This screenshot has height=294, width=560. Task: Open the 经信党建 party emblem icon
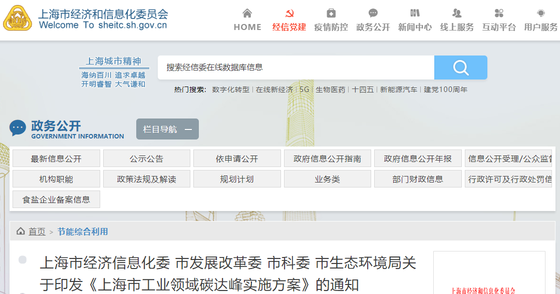289,13
